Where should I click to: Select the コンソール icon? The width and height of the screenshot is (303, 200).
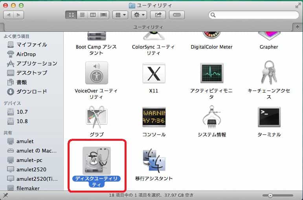154,117
